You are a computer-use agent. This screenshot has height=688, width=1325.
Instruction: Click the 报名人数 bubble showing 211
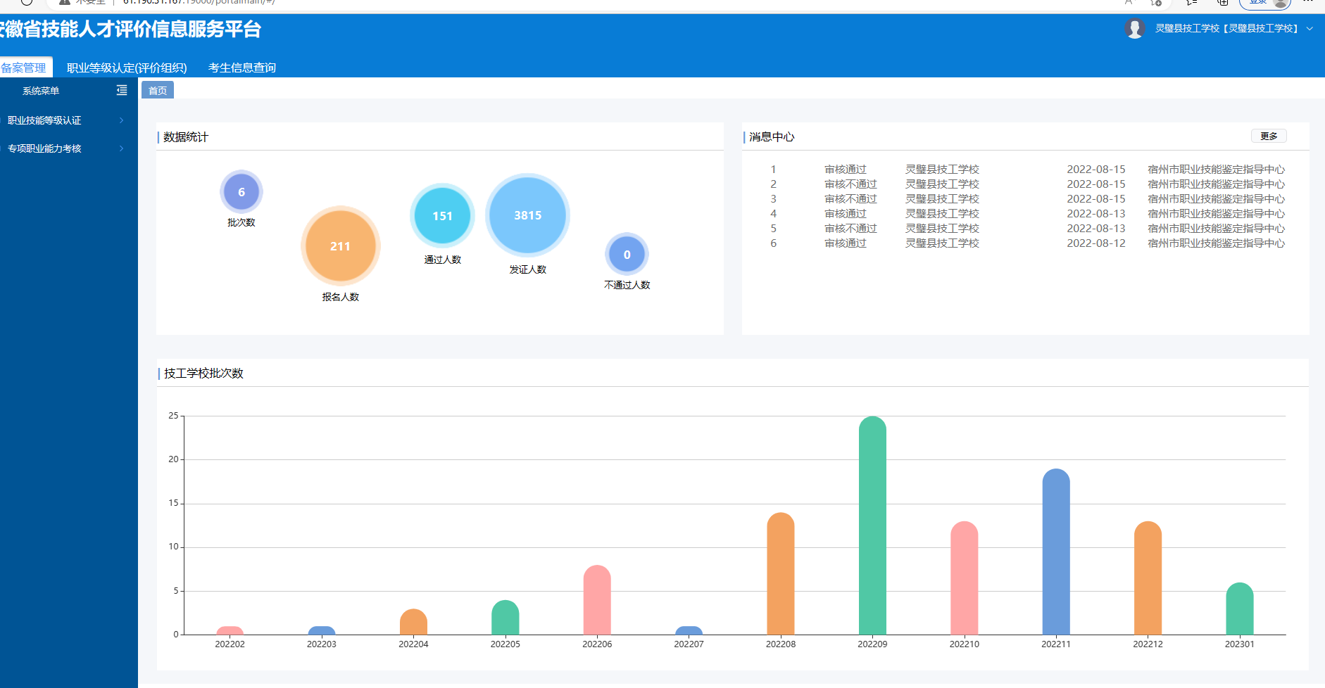(x=341, y=246)
